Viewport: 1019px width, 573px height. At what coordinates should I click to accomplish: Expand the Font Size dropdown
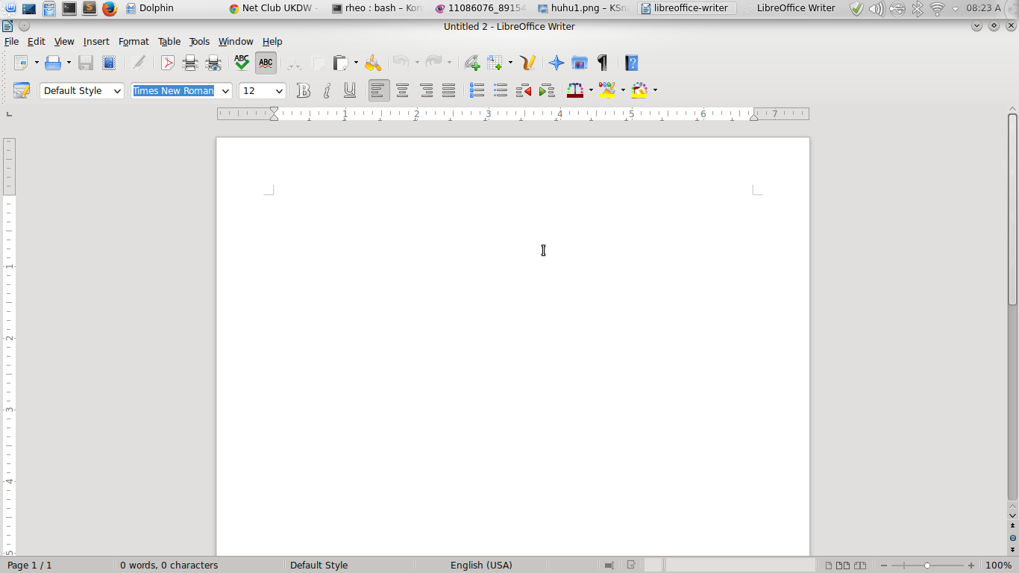click(x=280, y=91)
